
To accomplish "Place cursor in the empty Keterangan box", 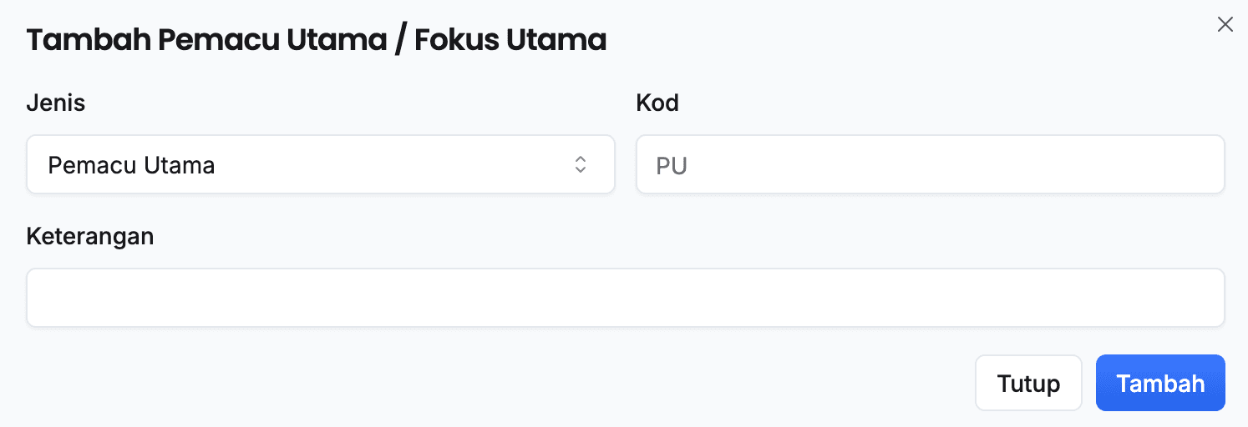I will tap(625, 298).
